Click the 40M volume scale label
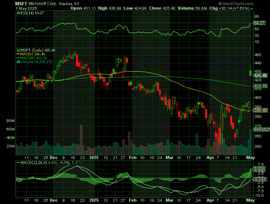Screen dimensions: 270x204 tap(10, 138)
